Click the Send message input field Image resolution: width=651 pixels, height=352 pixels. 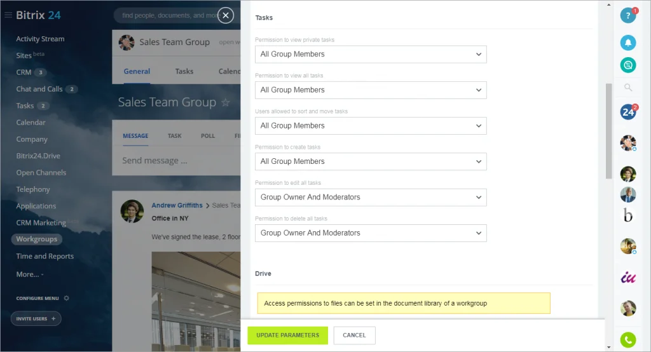click(x=177, y=161)
